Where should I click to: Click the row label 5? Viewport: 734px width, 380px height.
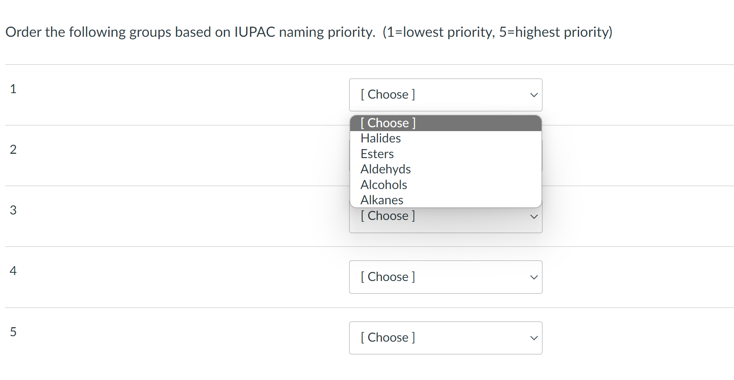(13, 332)
